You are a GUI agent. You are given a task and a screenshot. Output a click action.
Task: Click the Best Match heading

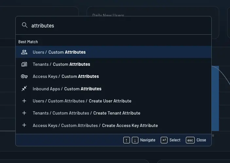(28, 42)
